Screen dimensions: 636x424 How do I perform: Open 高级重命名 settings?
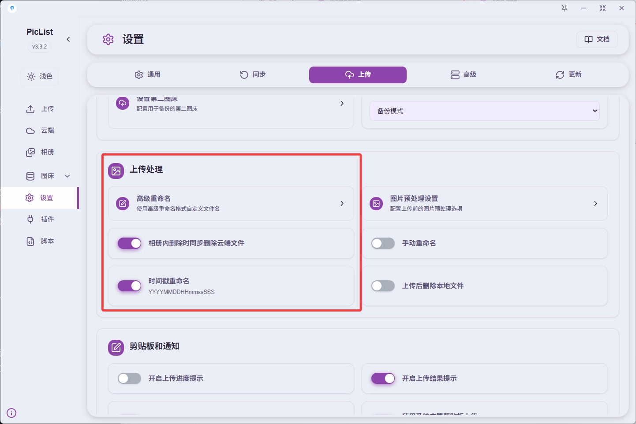coord(231,203)
